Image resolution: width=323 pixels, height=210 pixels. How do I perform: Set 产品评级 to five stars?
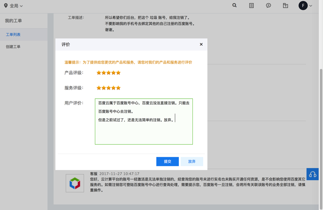coord(118,73)
